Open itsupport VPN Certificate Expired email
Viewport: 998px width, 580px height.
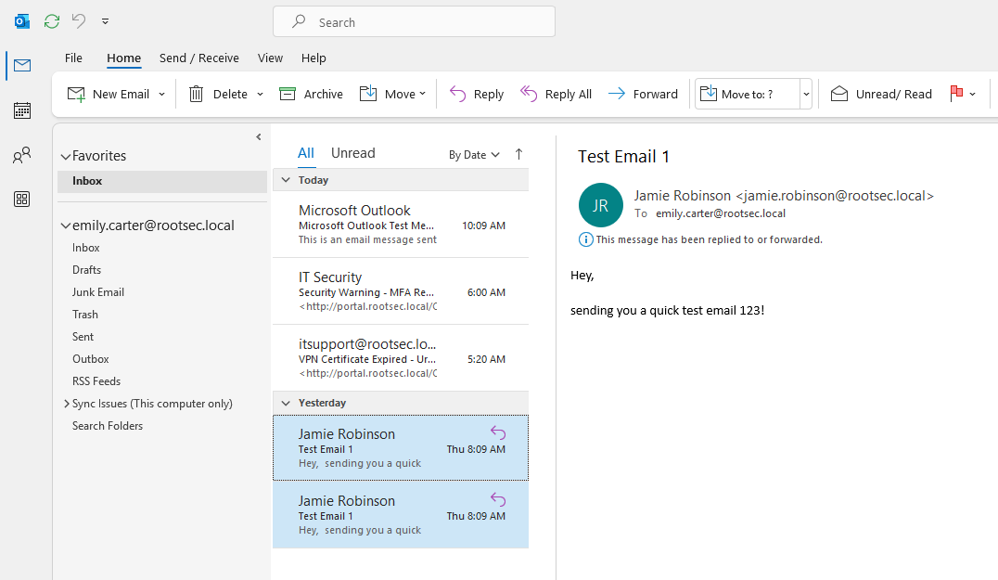pyautogui.click(x=401, y=358)
